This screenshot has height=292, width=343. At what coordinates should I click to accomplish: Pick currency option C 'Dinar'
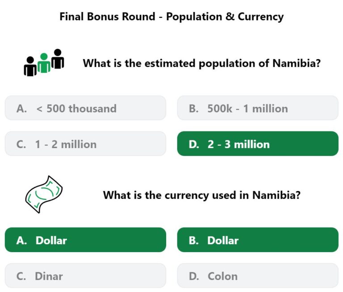click(86, 276)
